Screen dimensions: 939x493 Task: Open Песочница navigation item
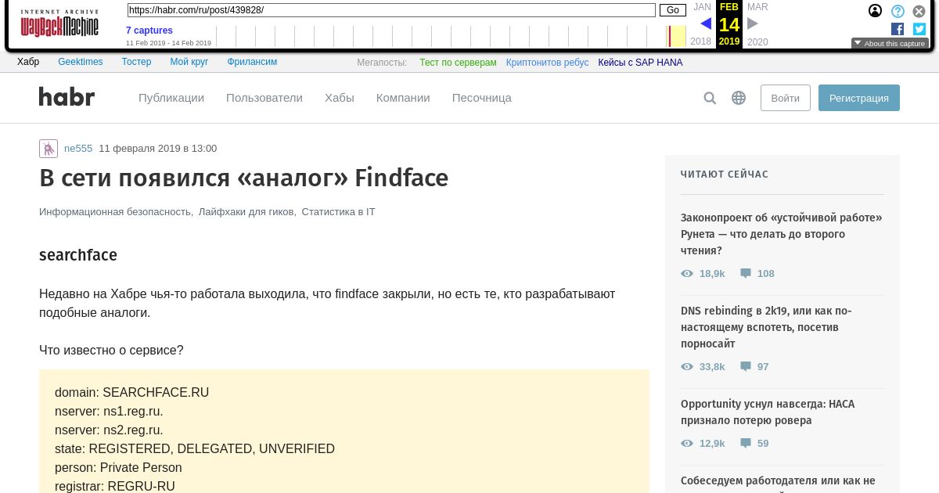point(482,98)
